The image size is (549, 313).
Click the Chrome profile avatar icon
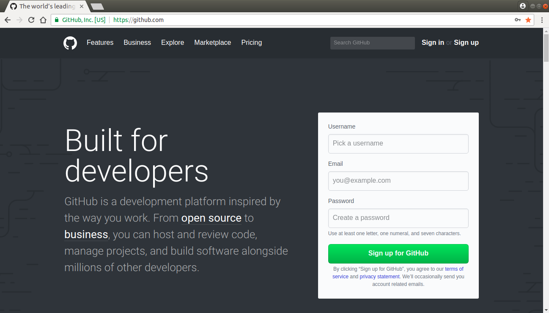[x=523, y=6]
